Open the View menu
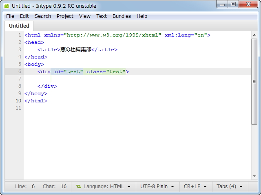 85,16
